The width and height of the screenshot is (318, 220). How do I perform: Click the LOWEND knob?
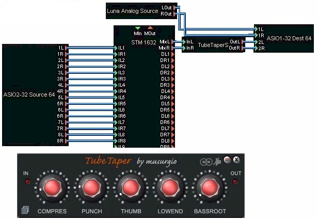point(170,187)
